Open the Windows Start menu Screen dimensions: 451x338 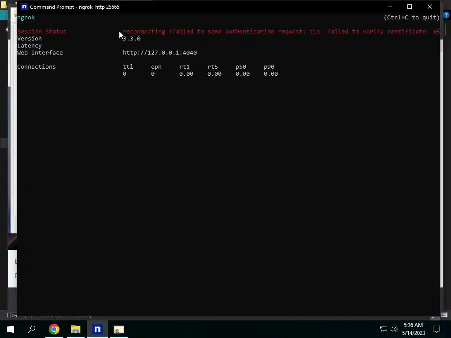[11, 329]
